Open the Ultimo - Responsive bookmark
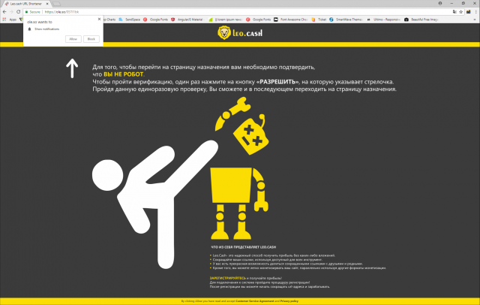 coord(383,20)
